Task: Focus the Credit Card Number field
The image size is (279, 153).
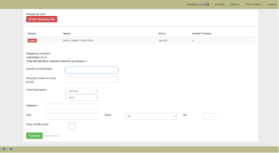Action: (92, 70)
